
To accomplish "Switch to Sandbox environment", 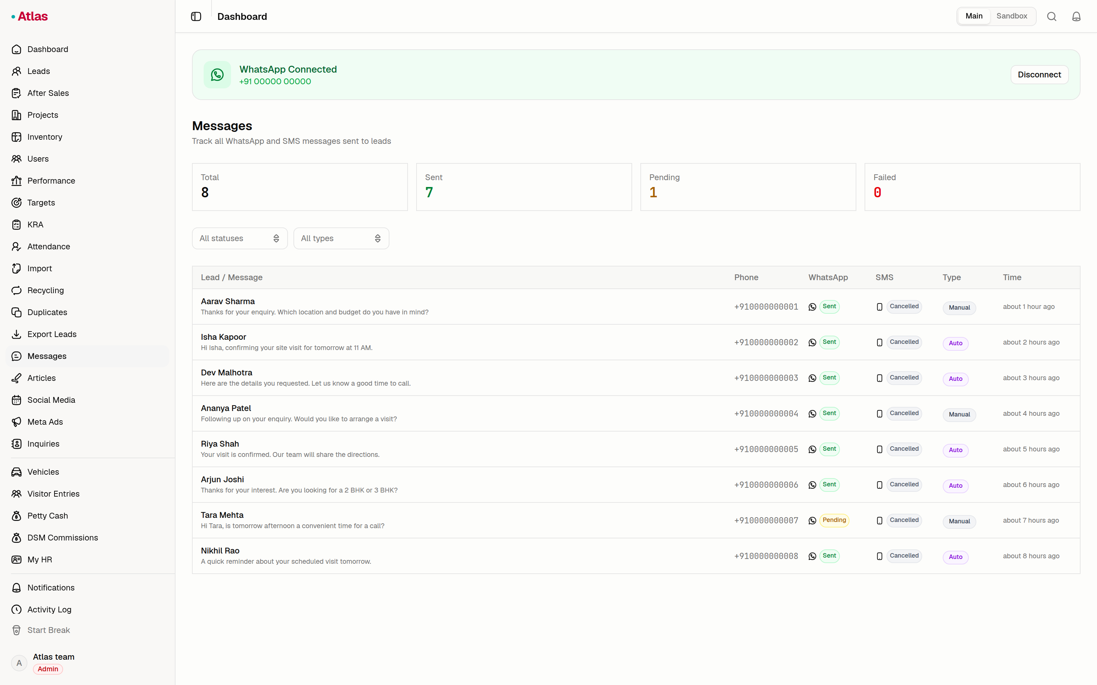I will [1012, 16].
